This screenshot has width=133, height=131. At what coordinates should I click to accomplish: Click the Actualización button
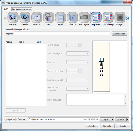pos(119,34)
